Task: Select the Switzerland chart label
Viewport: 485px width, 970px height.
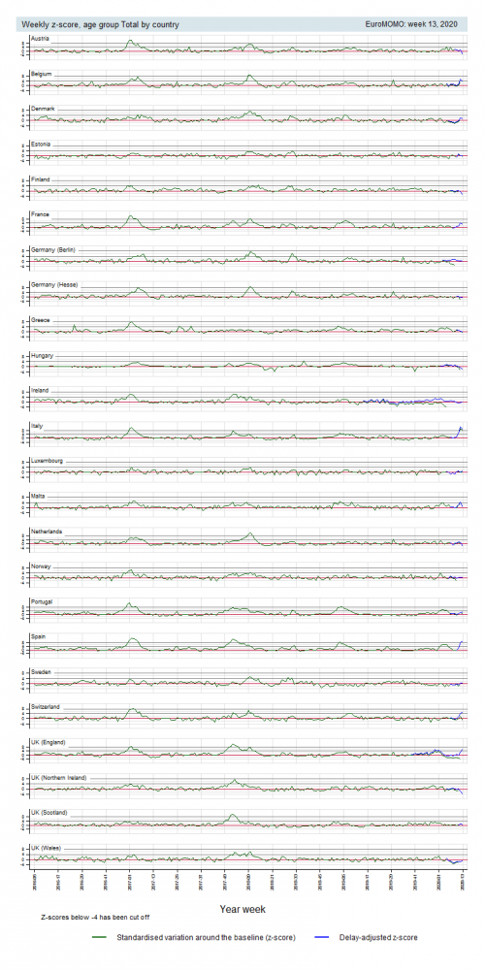Action: (x=46, y=707)
